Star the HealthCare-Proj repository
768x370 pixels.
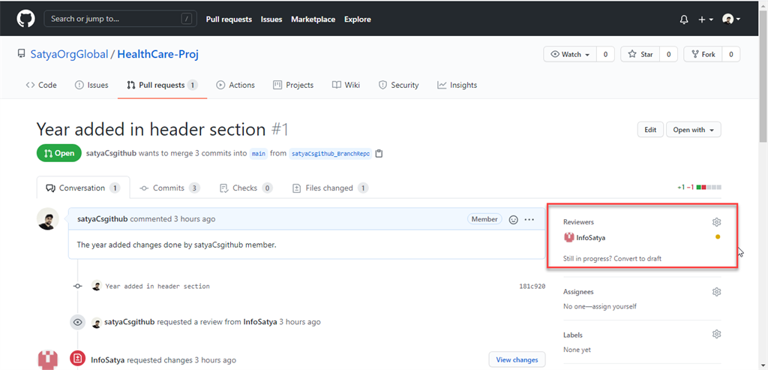[x=641, y=55]
